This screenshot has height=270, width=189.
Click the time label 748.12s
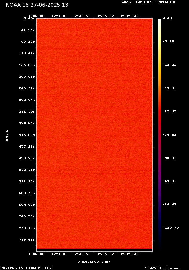click(27, 228)
